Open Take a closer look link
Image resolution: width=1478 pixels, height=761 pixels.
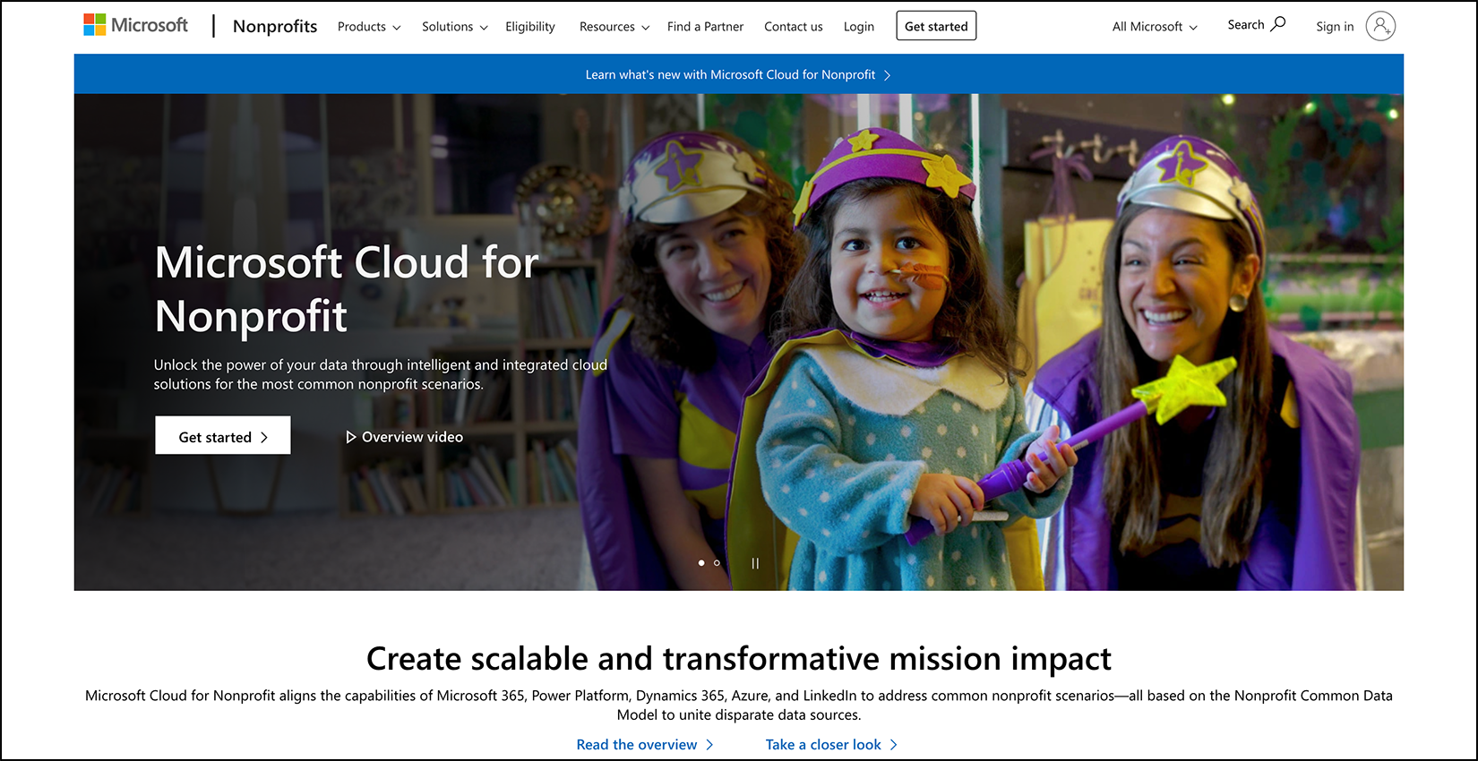(x=831, y=745)
